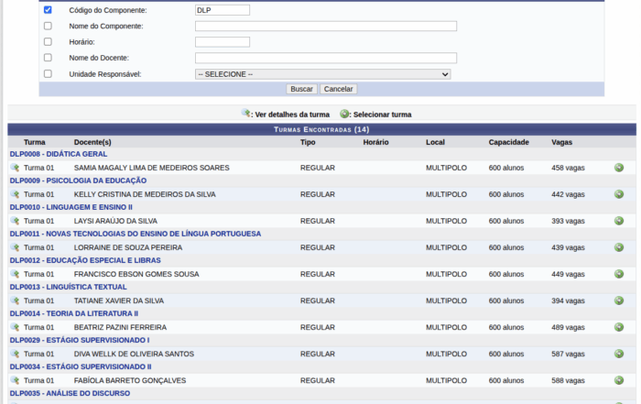This screenshot has height=404, width=641.
Task: Check the Horário filter checkbox
Action: [x=48, y=42]
